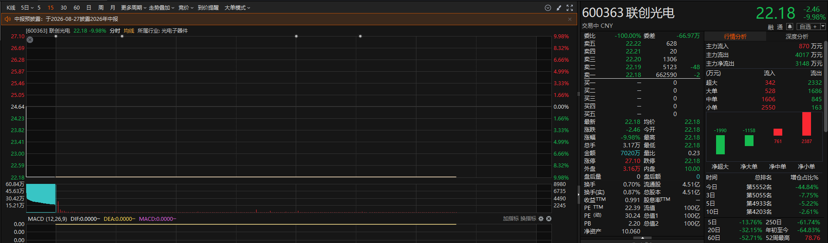The height and width of the screenshot is (243, 828).
Task: Close the 中报预披露 notification banner
Action: [x=570, y=19]
